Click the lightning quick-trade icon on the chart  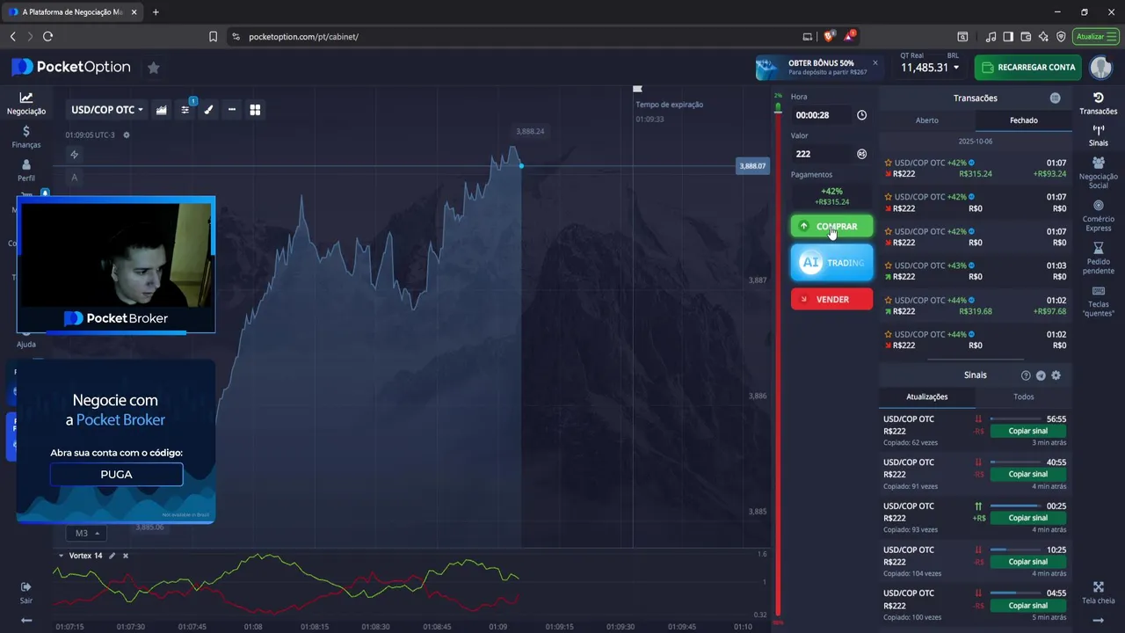coord(75,155)
